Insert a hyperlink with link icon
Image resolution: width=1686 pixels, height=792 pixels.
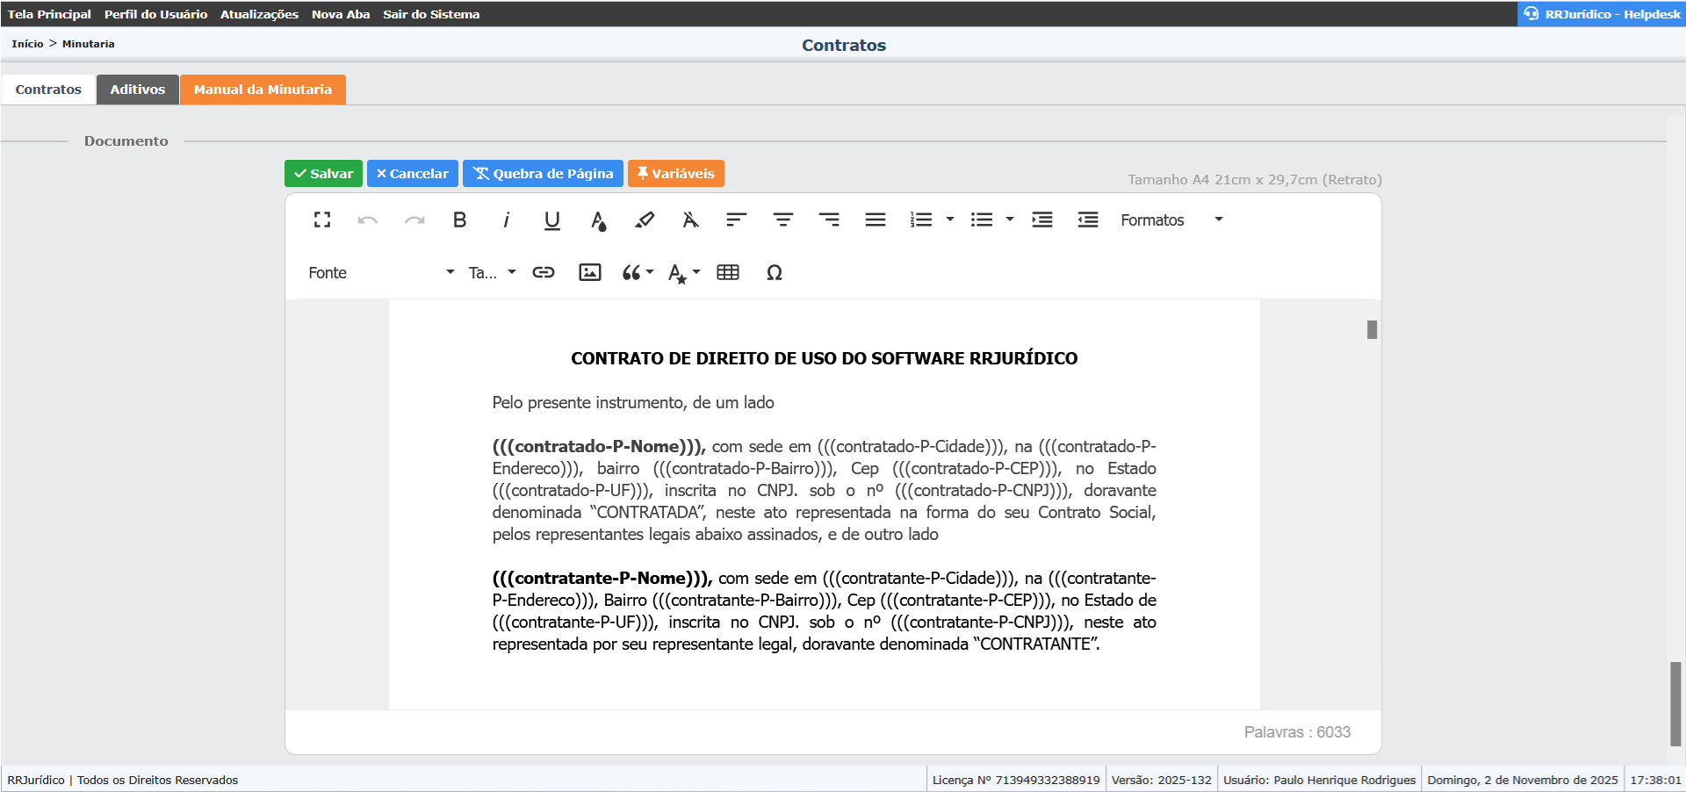point(544,273)
